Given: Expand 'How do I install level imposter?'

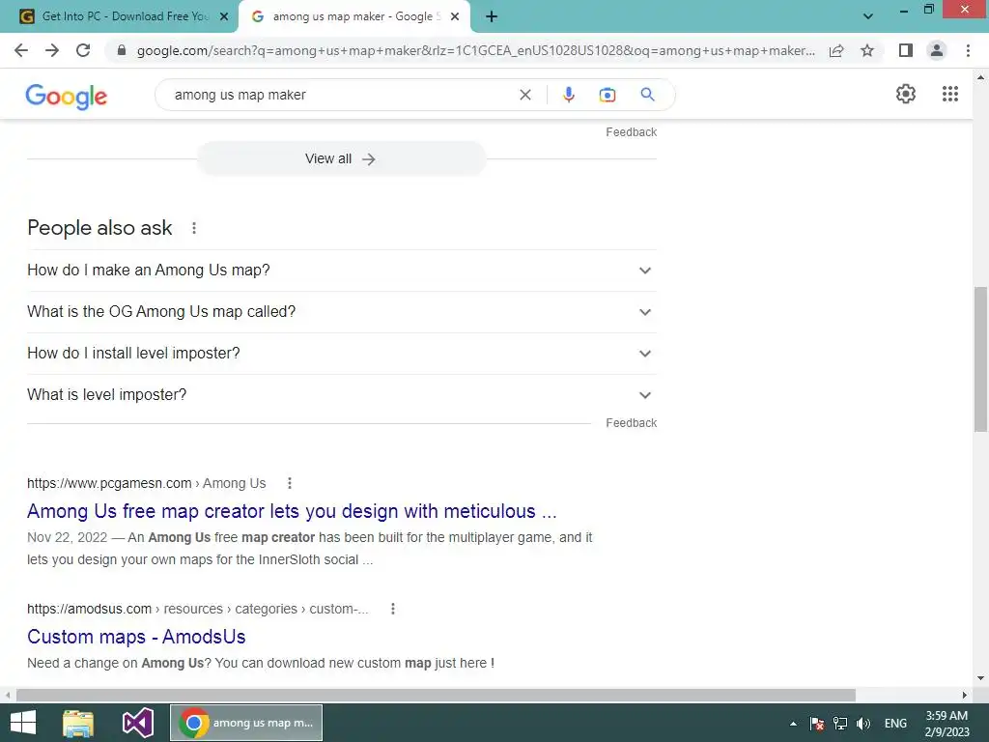Looking at the screenshot, I should pos(342,354).
